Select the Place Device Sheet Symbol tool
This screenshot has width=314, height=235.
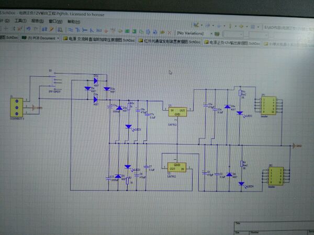[141, 31]
